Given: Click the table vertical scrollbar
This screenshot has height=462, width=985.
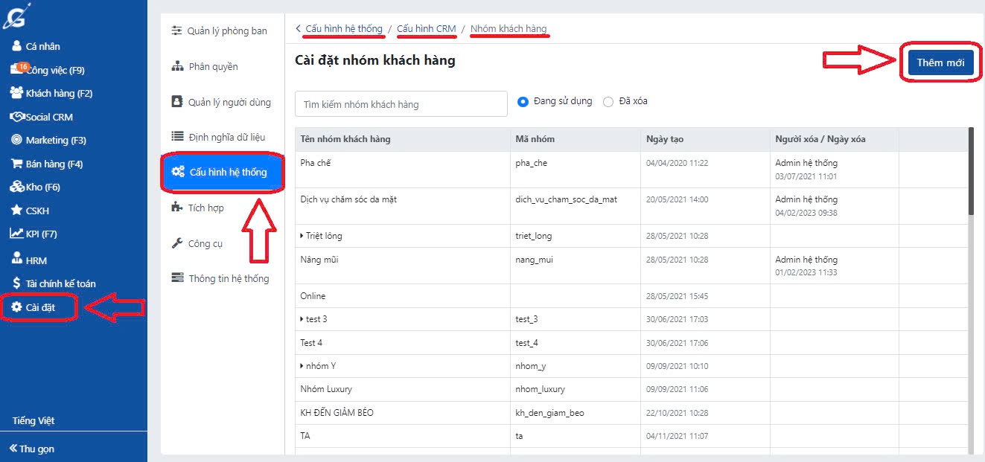Looking at the screenshot, I should pos(970,171).
